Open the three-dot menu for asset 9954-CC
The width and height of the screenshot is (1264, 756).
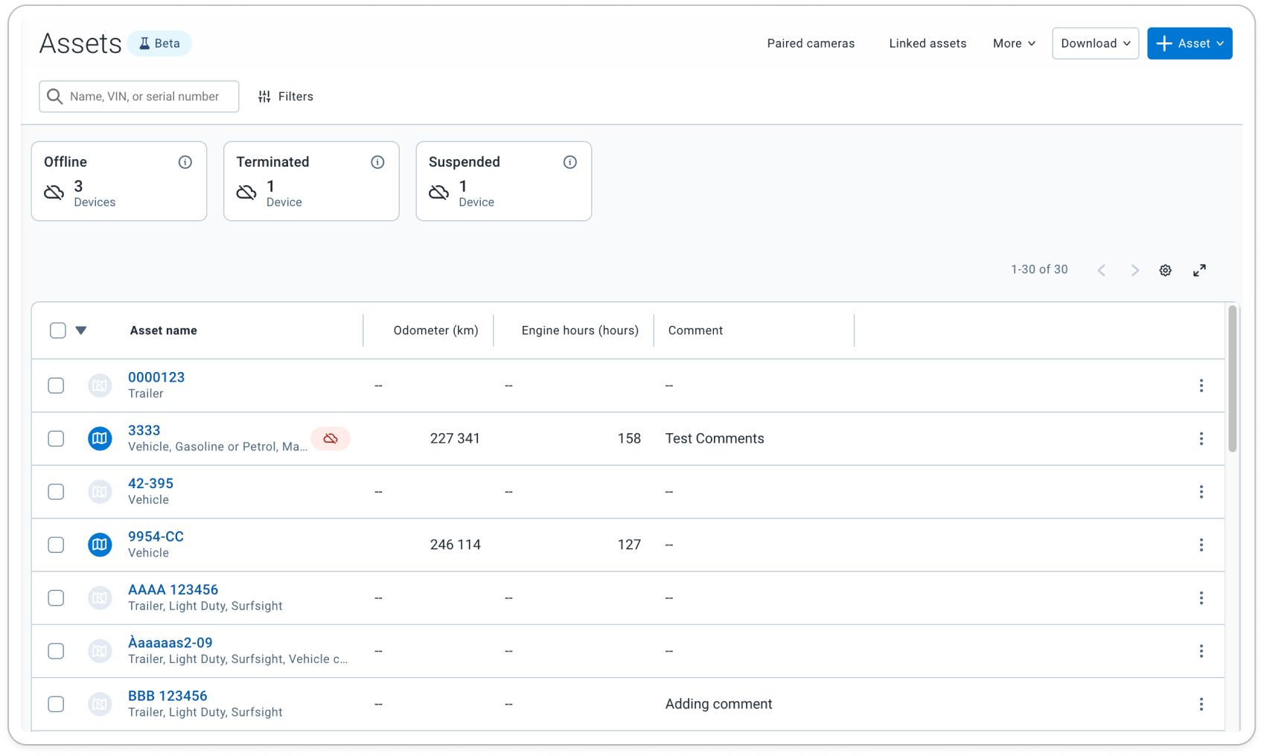[x=1201, y=545]
